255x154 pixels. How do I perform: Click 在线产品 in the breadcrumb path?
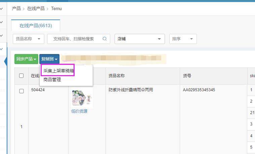(x=36, y=8)
